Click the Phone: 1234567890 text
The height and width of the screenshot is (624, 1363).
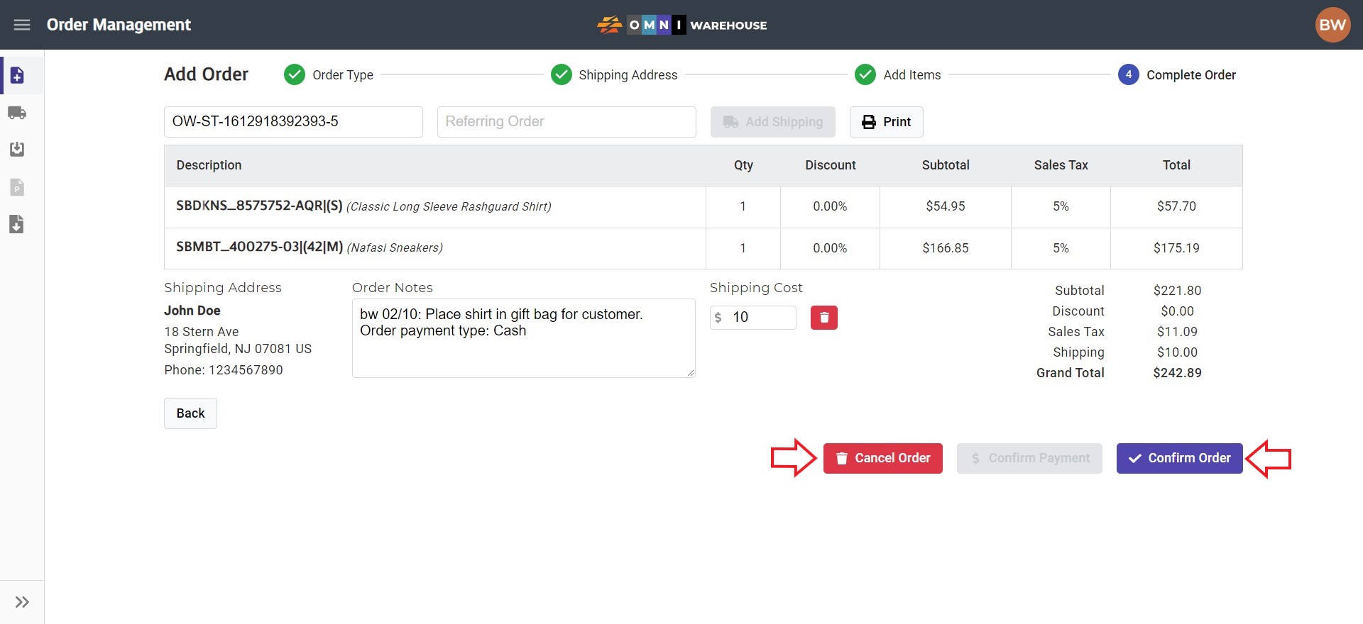[224, 370]
